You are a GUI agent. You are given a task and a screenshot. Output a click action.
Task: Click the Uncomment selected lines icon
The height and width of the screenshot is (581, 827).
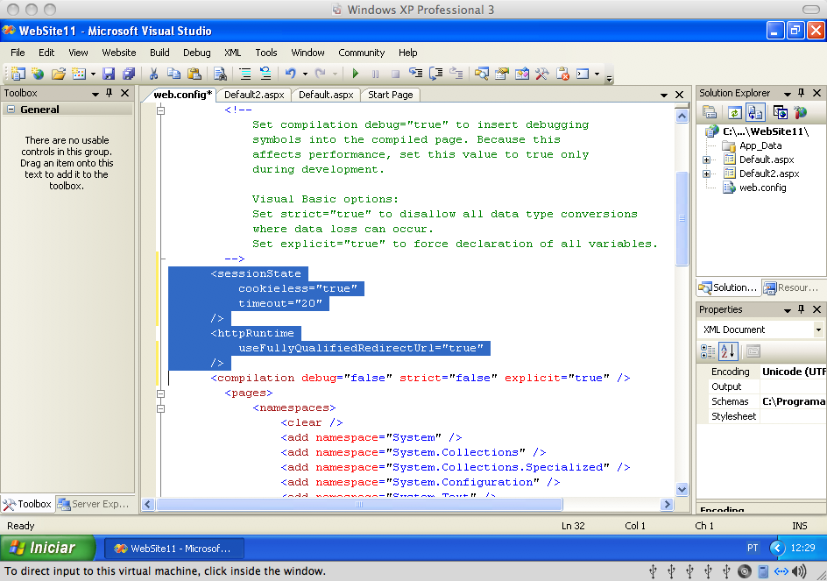(265, 74)
